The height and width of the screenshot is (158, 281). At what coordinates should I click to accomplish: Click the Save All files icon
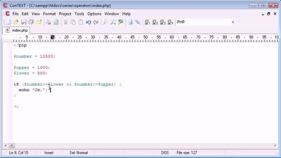pyautogui.click(x=31, y=22)
